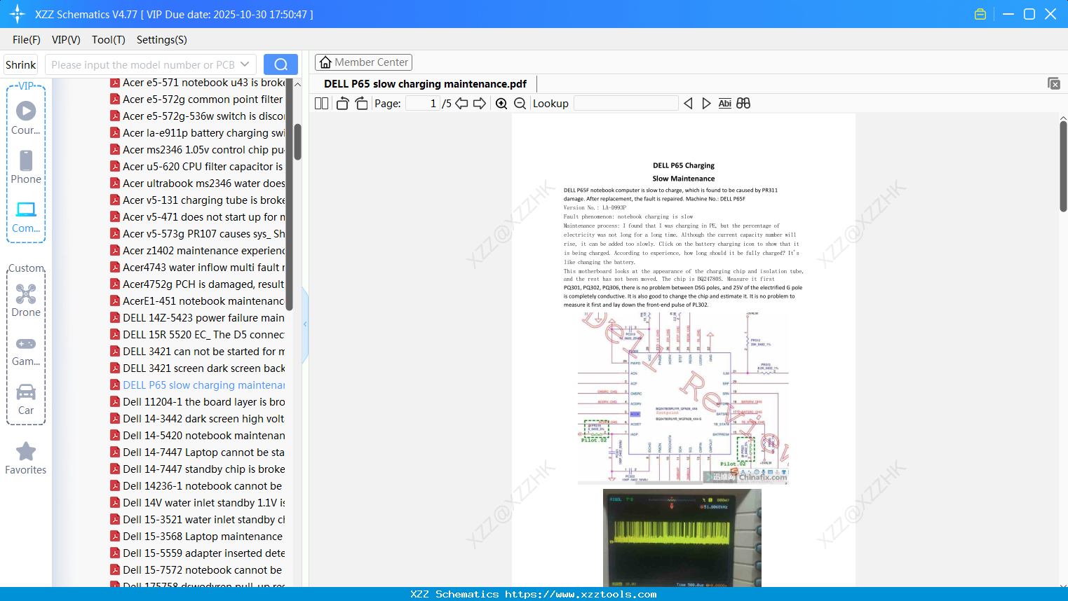The image size is (1068, 601).
Task: Go to the next PDF page
Action: point(480,104)
